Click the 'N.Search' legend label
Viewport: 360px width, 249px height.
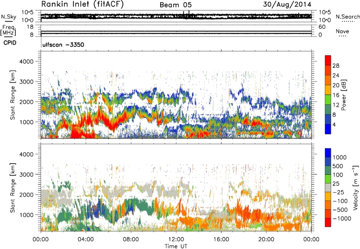(347, 17)
